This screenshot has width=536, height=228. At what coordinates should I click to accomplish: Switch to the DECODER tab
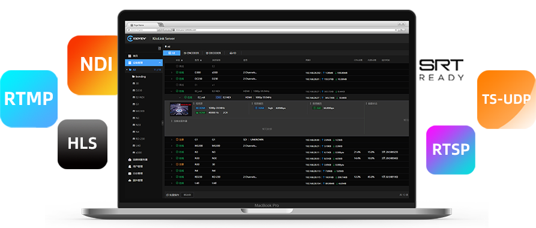pos(214,53)
